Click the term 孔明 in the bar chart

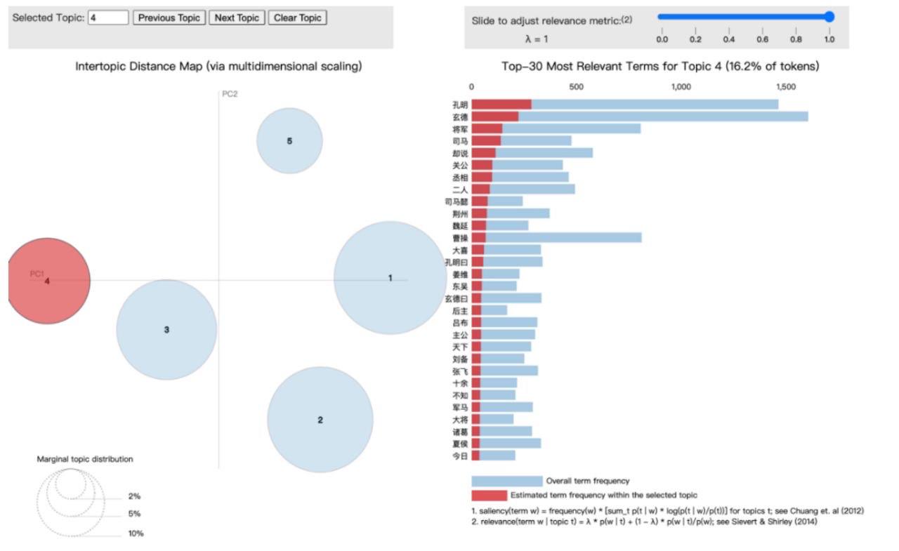[x=460, y=105]
